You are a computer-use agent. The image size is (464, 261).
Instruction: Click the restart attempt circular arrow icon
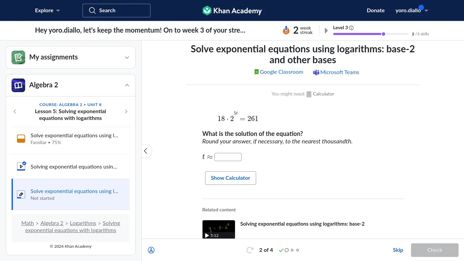click(250, 250)
